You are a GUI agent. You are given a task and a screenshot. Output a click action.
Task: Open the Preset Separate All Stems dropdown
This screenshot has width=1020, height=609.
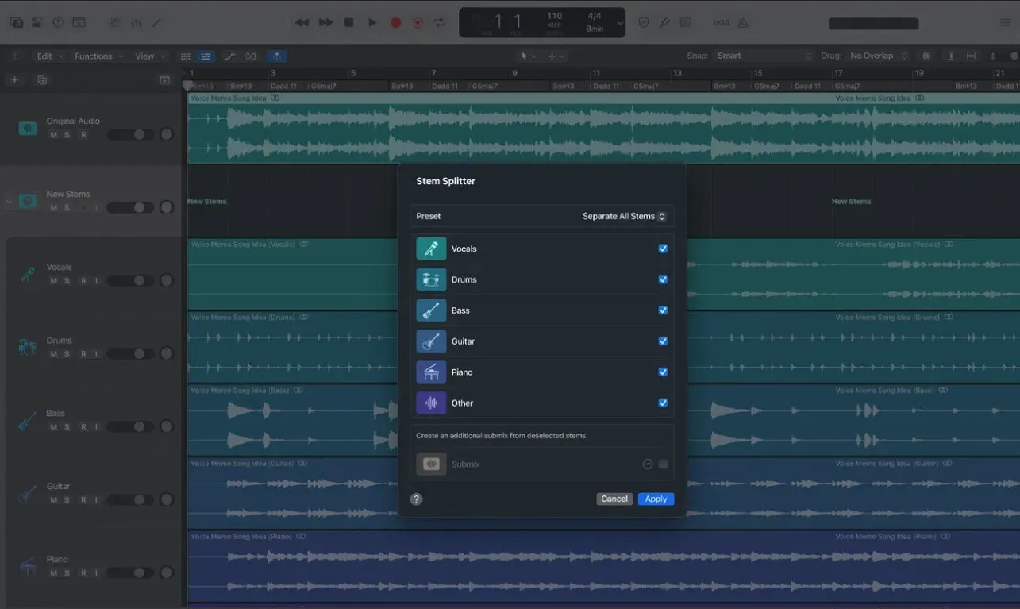coord(623,216)
